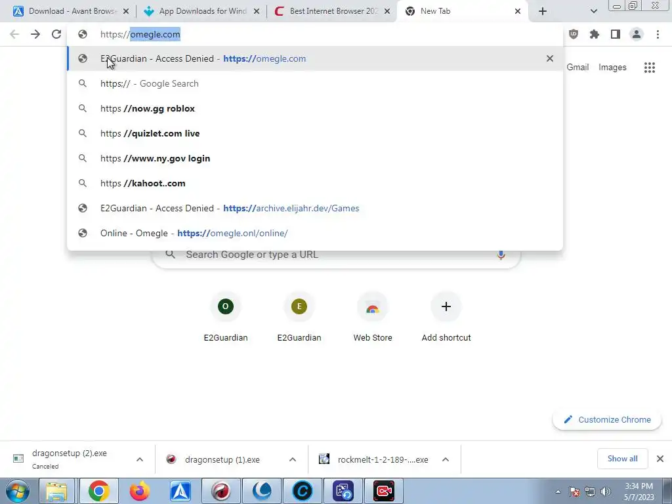Open Comodo Dragon red taskbar icon

coord(221,491)
